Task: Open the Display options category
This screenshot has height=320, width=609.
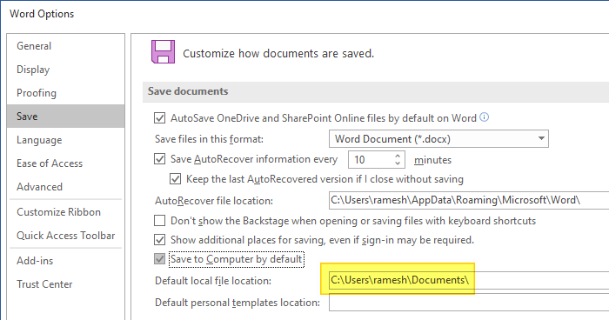Action: click(33, 70)
